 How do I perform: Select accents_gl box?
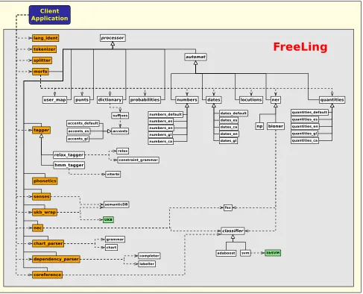pos(78,139)
